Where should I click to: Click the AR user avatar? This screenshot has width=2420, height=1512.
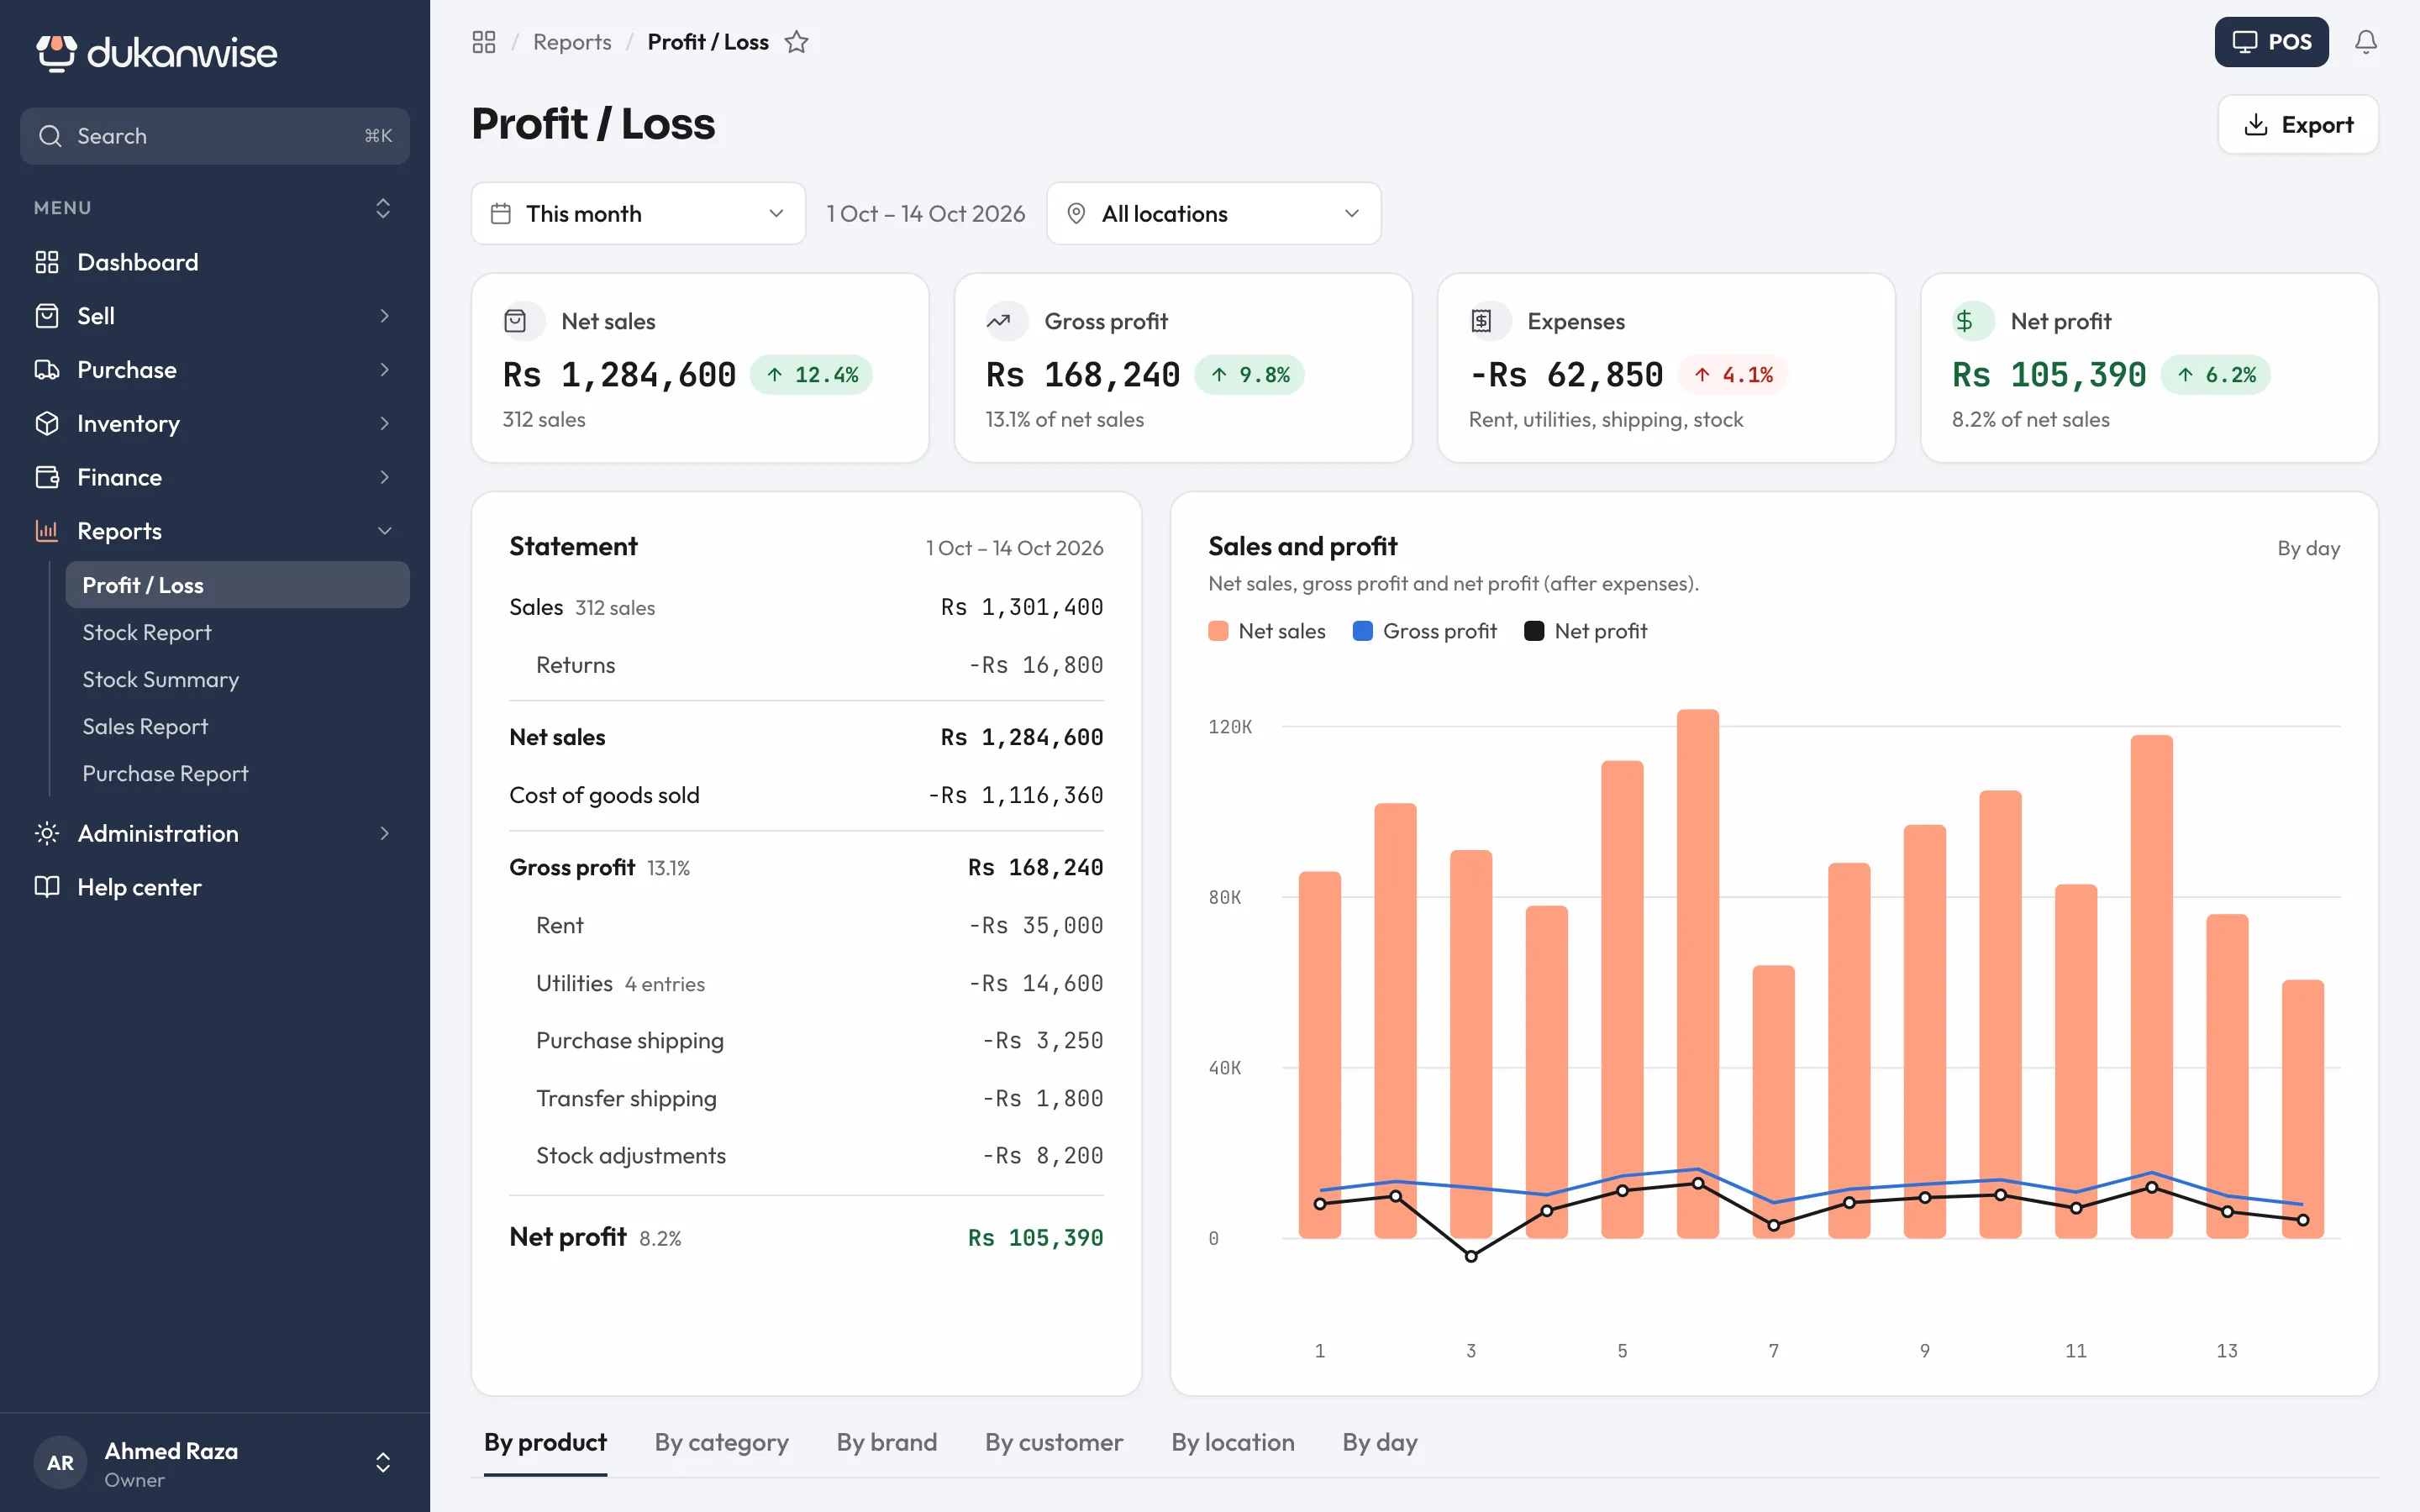coord(60,1463)
